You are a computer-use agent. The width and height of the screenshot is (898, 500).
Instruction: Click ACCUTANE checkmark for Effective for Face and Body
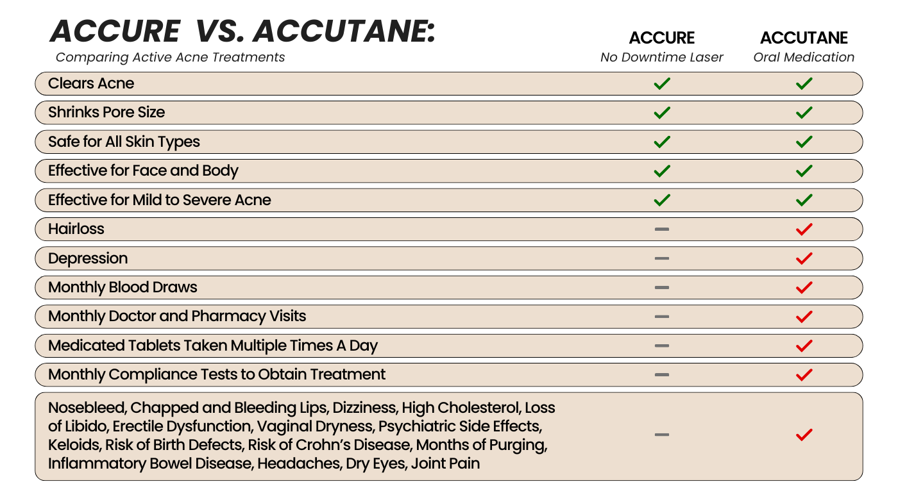click(x=804, y=171)
